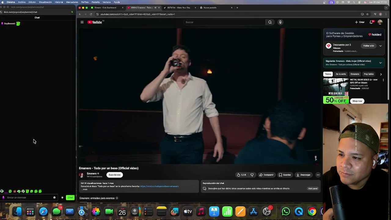Image resolution: width=391 pixels, height=220 pixels.
Task: Open YouTube notifications bell
Action: click(x=372, y=22)
